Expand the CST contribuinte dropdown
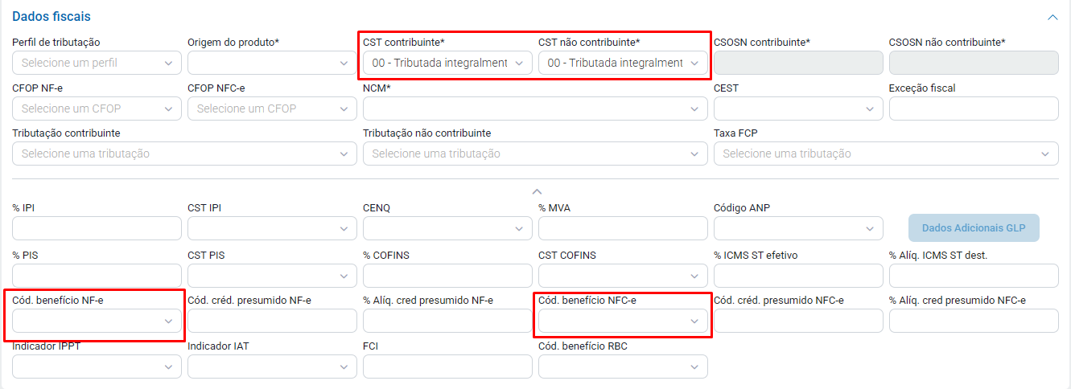The image size is (1071, 389). 447,63
